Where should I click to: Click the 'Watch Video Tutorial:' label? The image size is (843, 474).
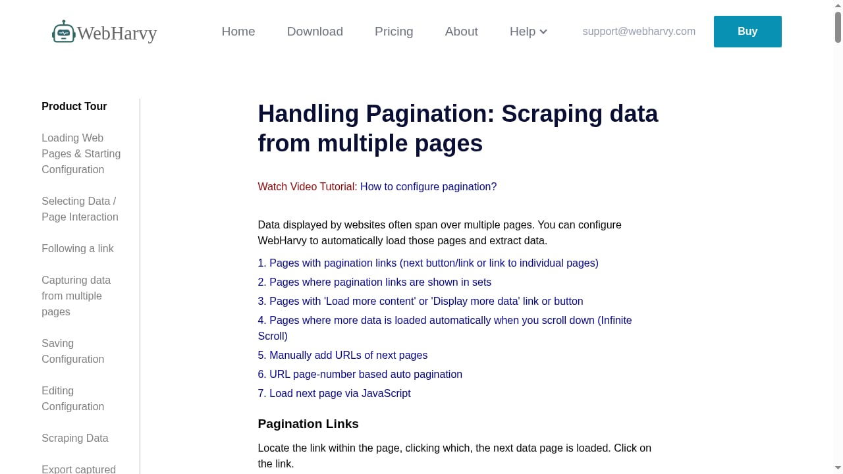tap(308, 187)
